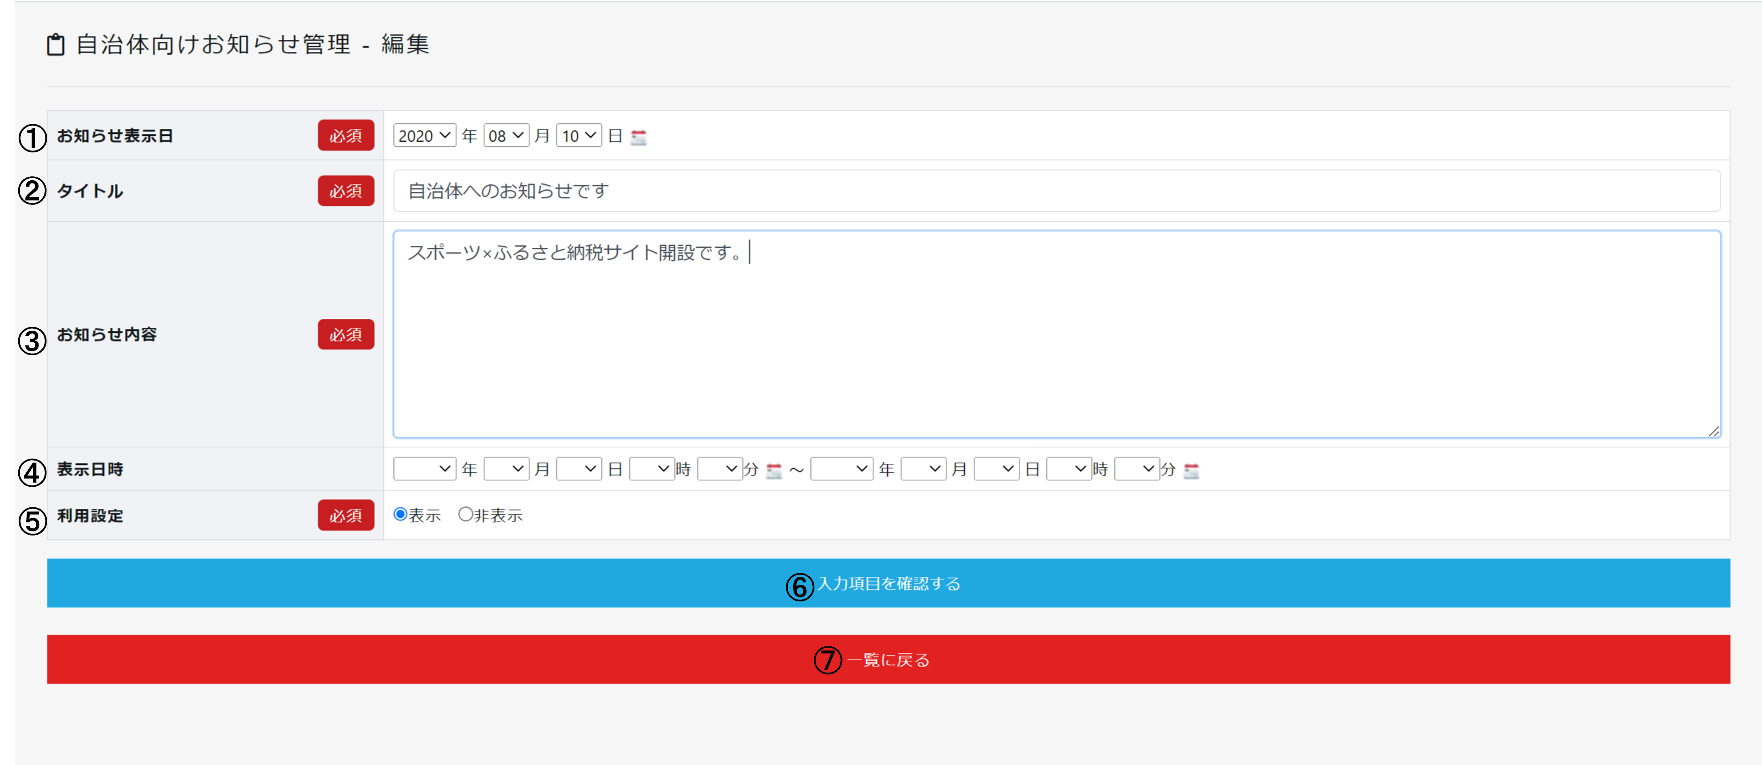The height and width of the screenshot is (765, 1762).
Task: Click the お知らせ内容 textarea
Action: [1056, 335]
